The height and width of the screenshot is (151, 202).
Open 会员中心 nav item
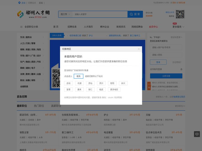tap(153, 27)
